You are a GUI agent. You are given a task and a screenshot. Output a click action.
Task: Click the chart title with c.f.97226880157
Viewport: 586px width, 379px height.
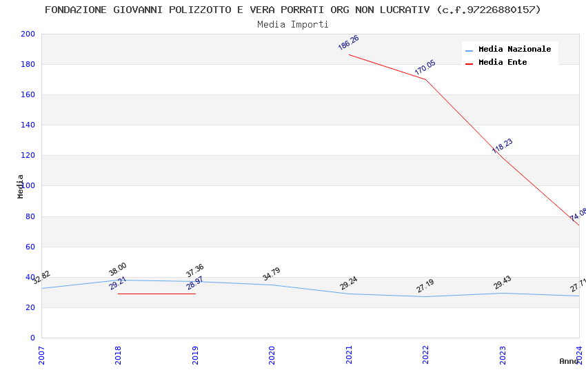(x=292, y=10)
